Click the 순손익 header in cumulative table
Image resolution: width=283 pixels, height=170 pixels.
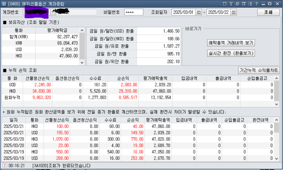coord(123,78)
